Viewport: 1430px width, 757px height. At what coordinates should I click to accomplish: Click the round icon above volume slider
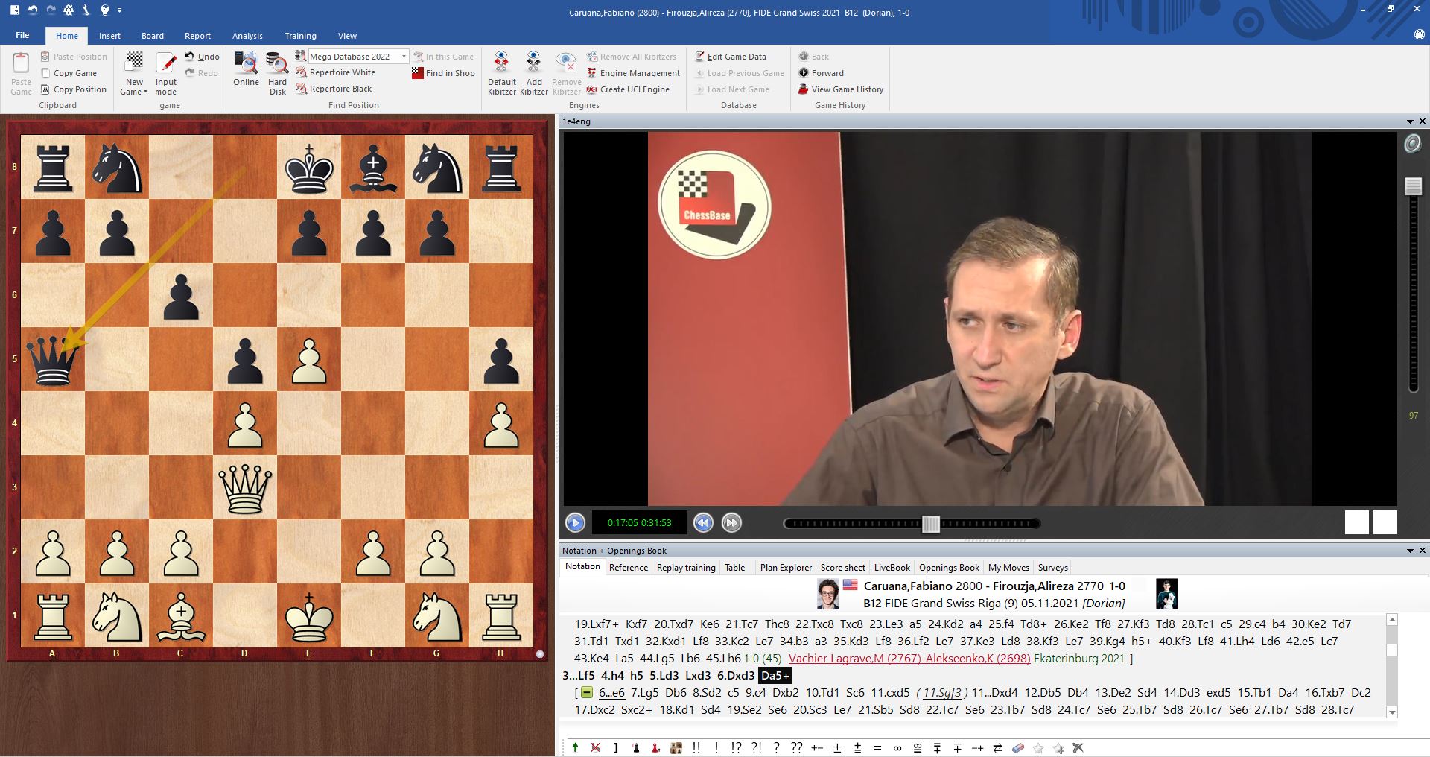(1412, 144)
